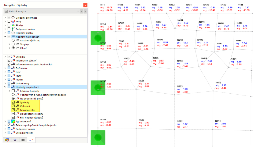Expand the Extrémní hodnoty node
Viewport: 253px width, 147px height.
(x=9, y=91)
